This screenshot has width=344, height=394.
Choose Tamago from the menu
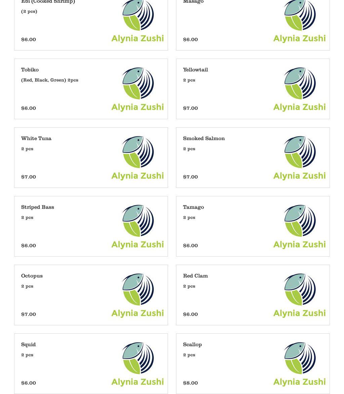pos(193,207)
